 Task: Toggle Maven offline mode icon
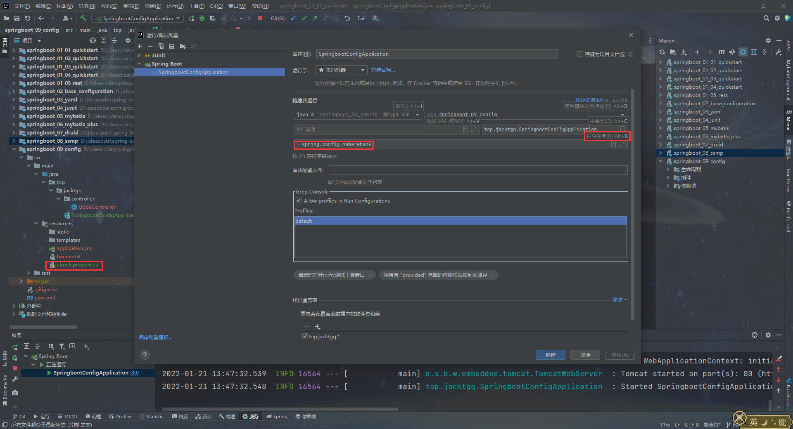tap(732, 52)
